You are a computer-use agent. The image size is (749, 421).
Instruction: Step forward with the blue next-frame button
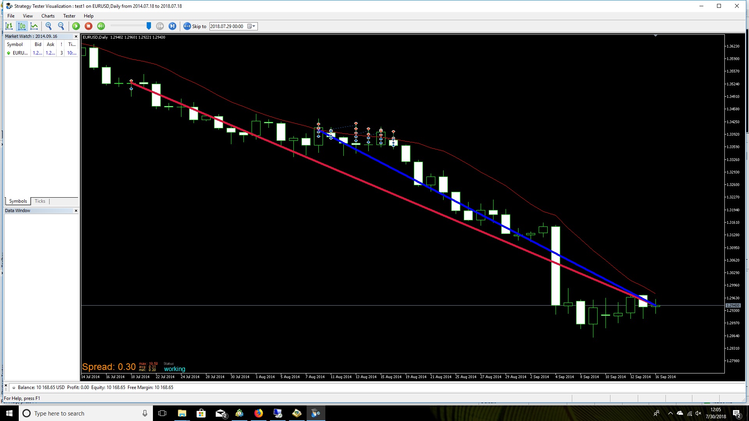click(172, 26)
